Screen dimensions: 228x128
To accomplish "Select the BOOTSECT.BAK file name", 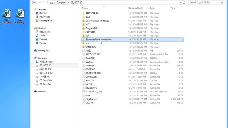I will 93,73.
